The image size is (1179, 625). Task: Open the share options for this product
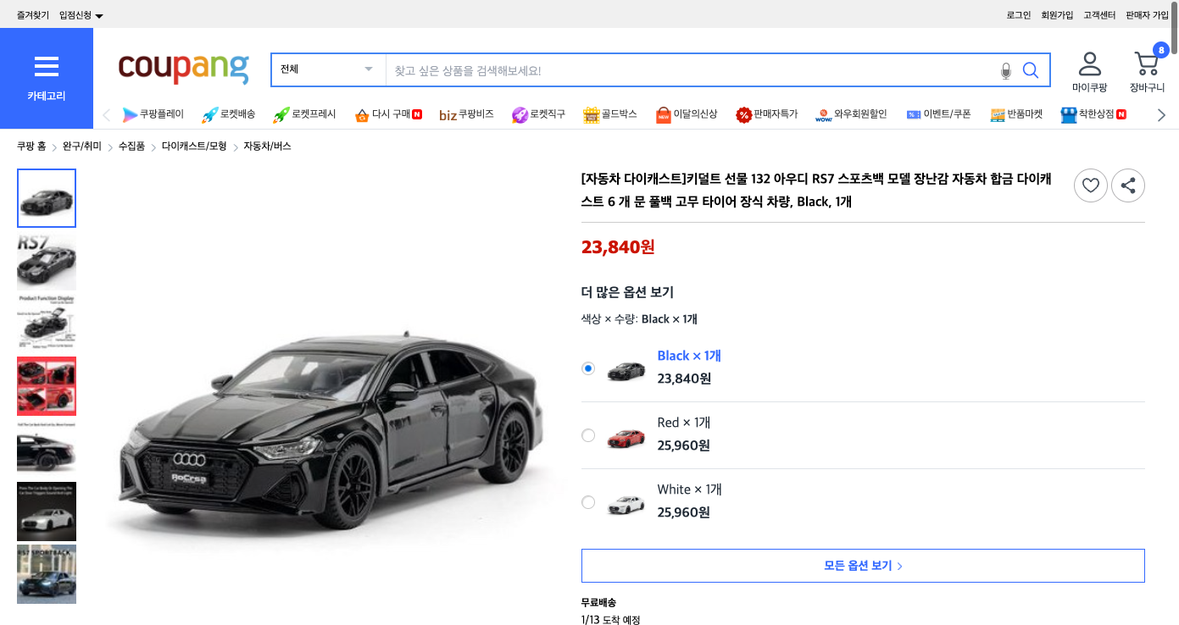click(x=1128, y=185)
